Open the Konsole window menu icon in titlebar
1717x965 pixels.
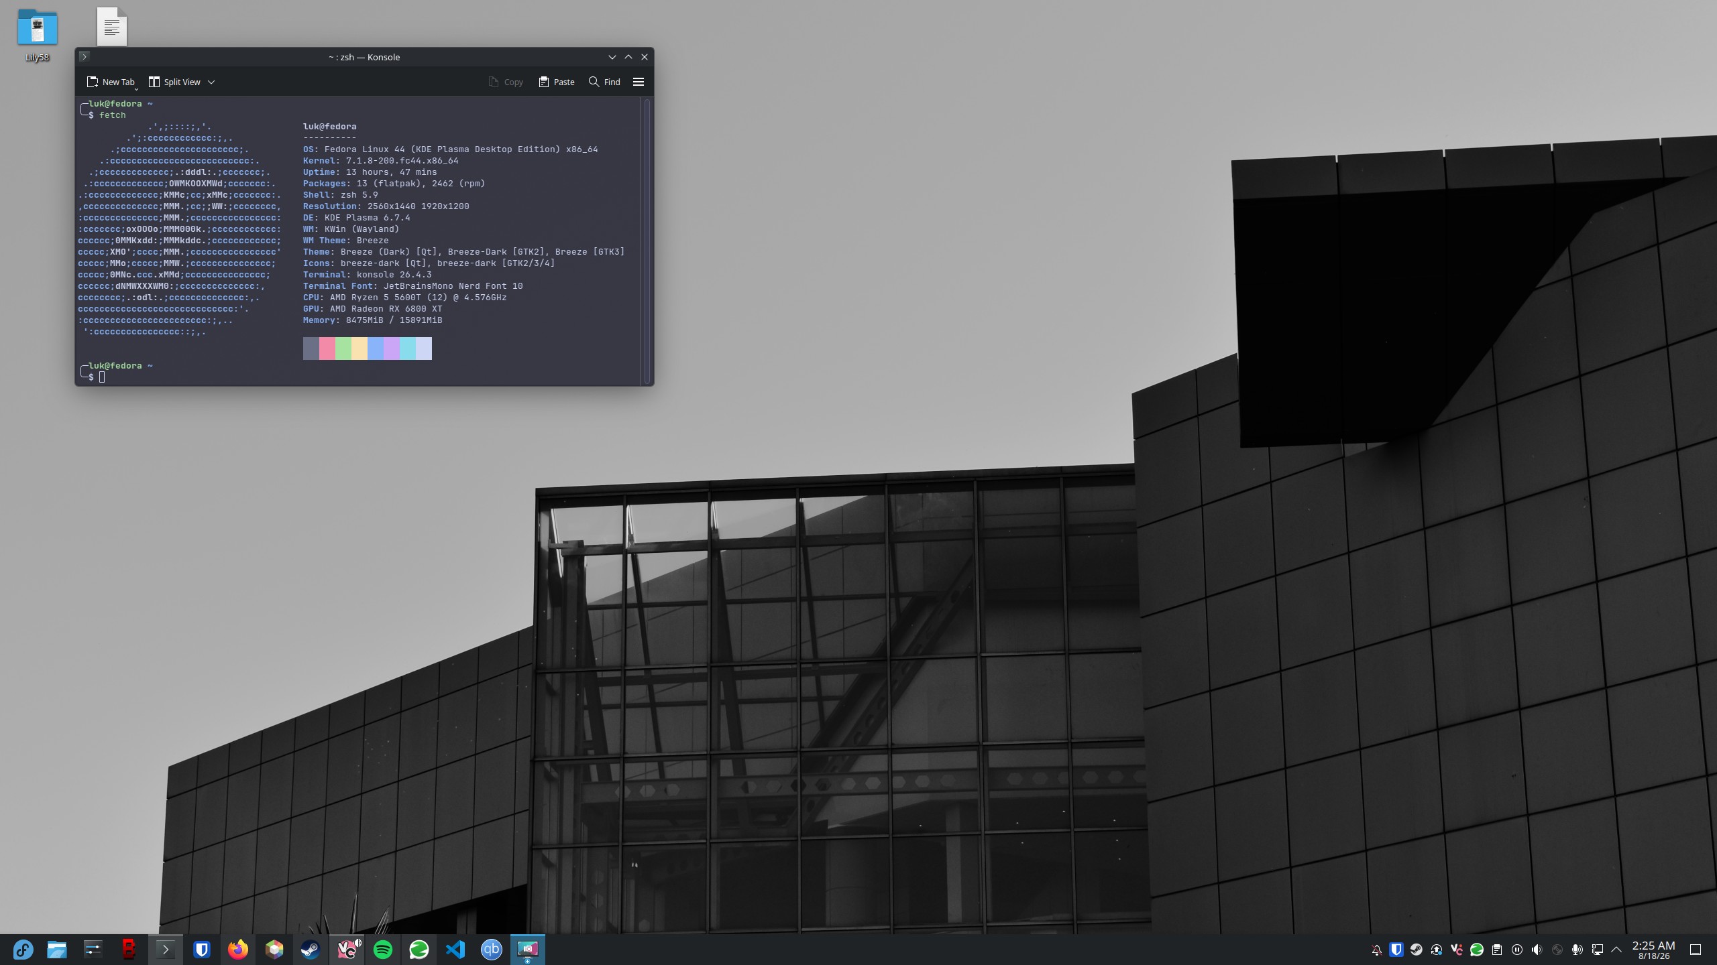85,57
